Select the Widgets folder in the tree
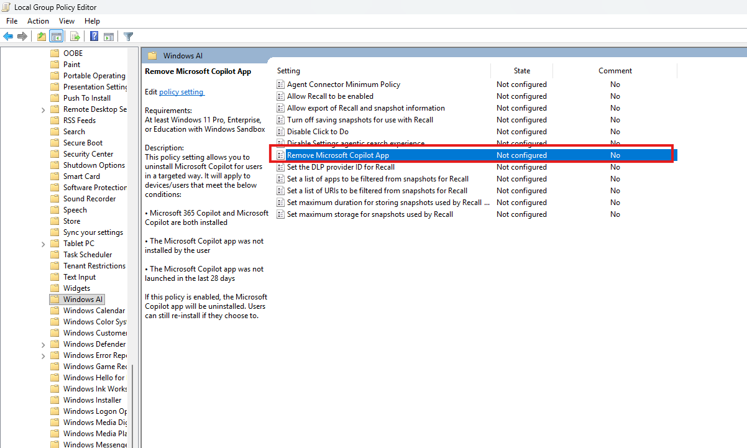The width and height of the screenshot is (747, 448). point(76,288)
